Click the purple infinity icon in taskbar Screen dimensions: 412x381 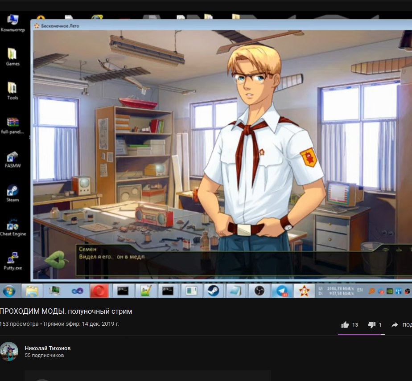coord(77,291)
